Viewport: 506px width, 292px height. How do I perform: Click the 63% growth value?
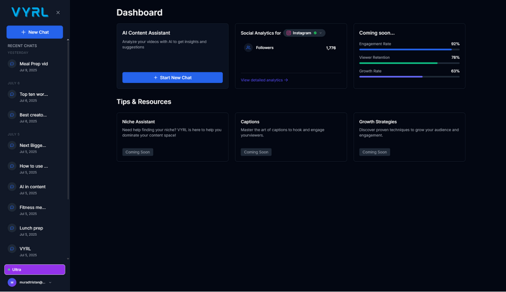click(x=455, y=71)
